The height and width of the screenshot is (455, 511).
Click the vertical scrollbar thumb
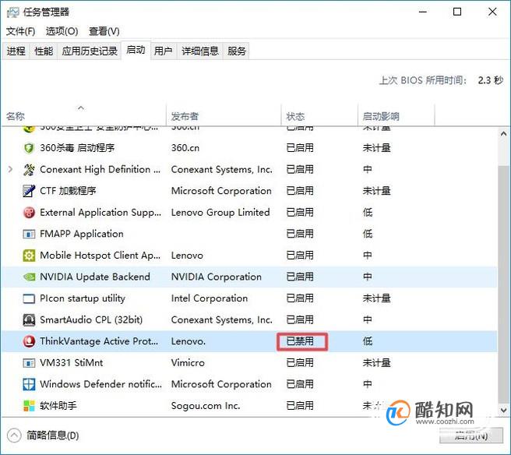pyautogui.click(x=503, y=284)
